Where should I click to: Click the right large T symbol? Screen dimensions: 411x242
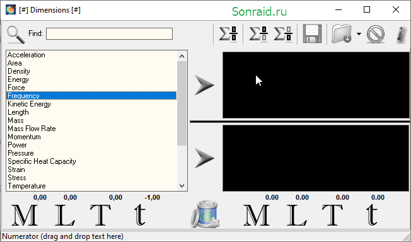click(333, 216)
